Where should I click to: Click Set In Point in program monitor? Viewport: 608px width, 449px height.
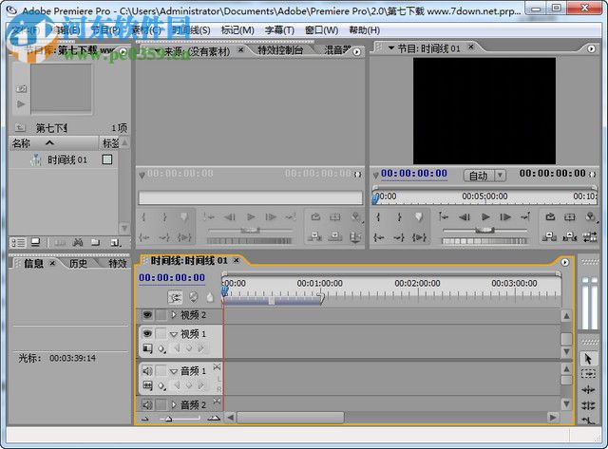[x=378, y=217]
